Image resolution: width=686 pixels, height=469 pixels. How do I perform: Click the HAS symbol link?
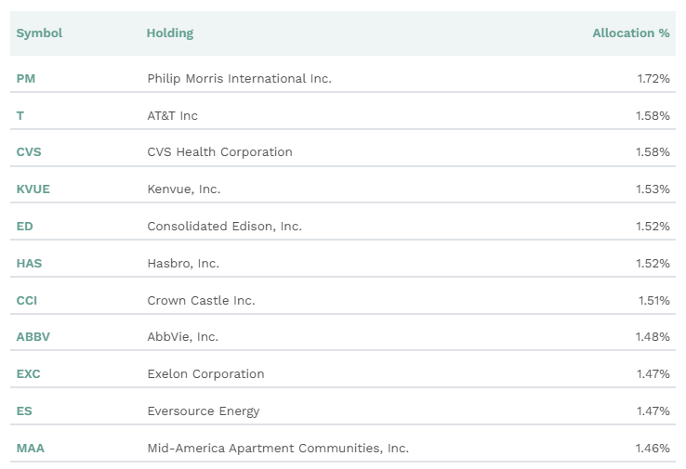point(29,263)
